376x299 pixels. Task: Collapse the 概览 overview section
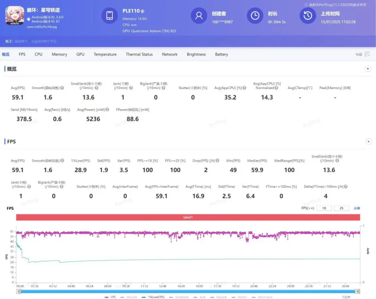(368, 69)
